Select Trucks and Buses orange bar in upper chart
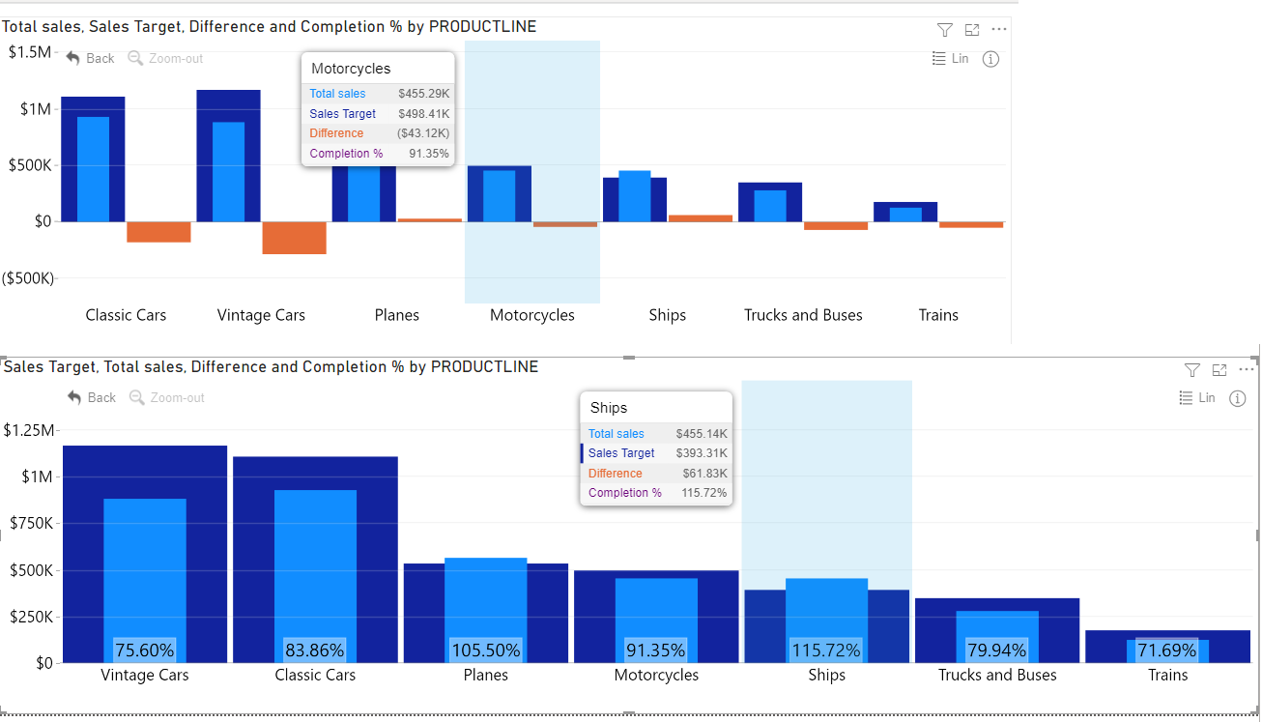Image resolution: width=1262 pixels, height=722 pixels. click(x=836, y=225)
